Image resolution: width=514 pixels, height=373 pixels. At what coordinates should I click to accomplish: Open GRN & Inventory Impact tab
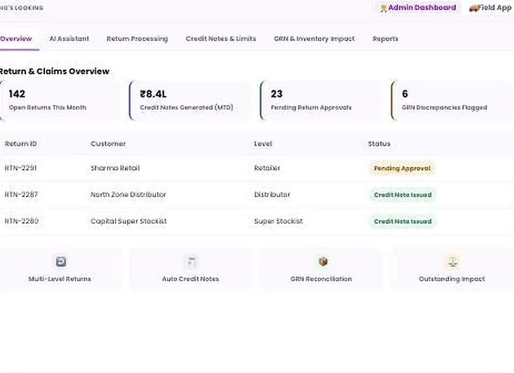click(x=314, y=38)
